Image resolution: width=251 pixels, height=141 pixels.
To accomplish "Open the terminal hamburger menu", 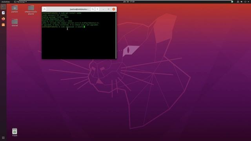I will (x=97, y=9).
